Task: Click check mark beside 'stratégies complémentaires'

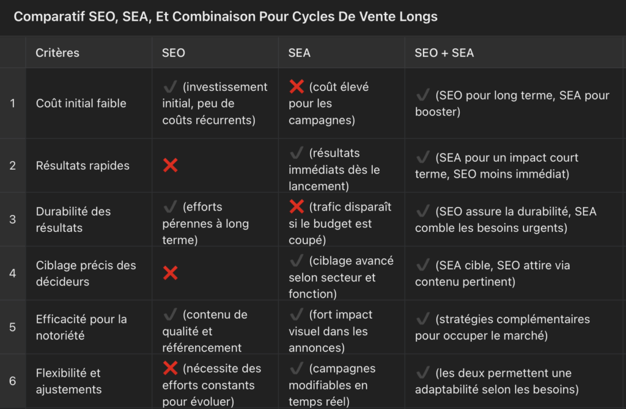Action: (422, 319)
